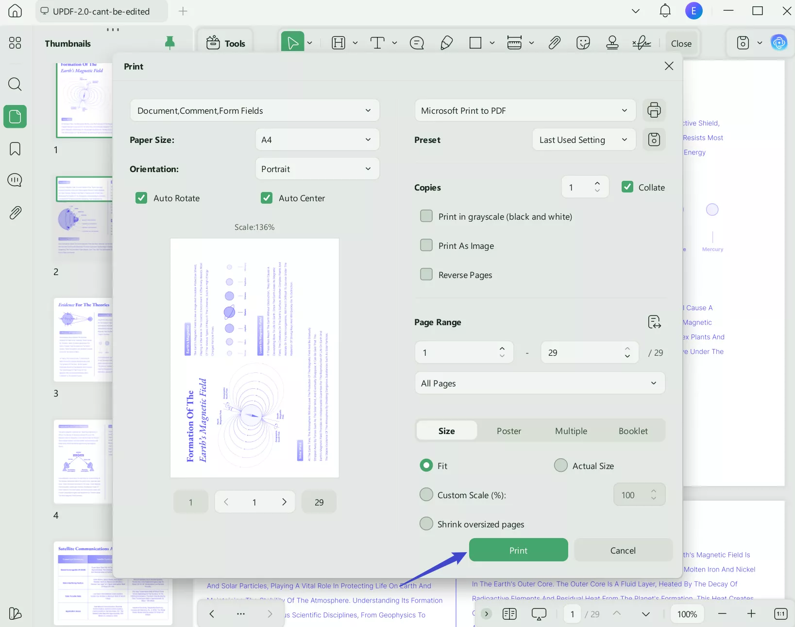795x627 pixels.
Task: Open the Attachments panel in the sidebar
Action: coord(15,212)
